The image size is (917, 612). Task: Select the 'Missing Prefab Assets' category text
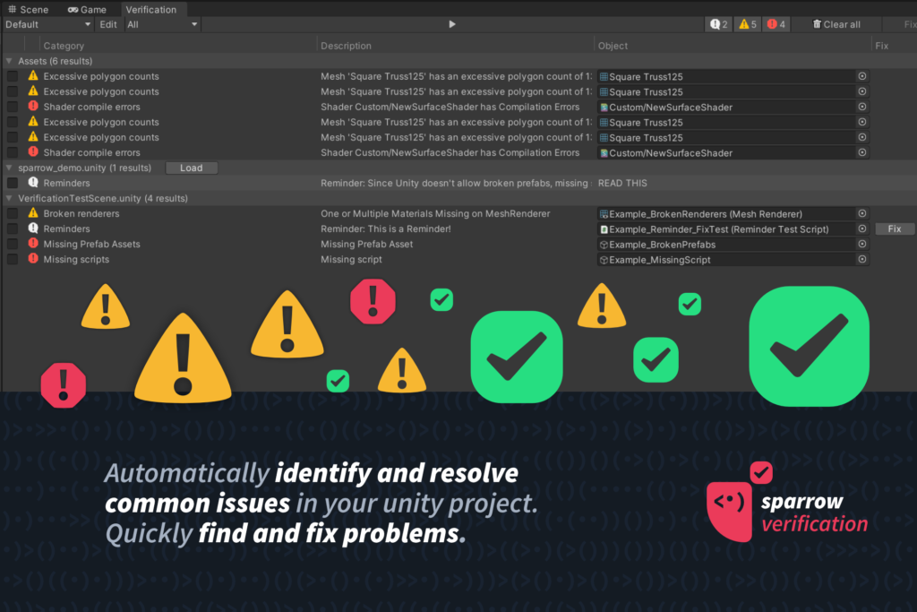coord(92,244)
